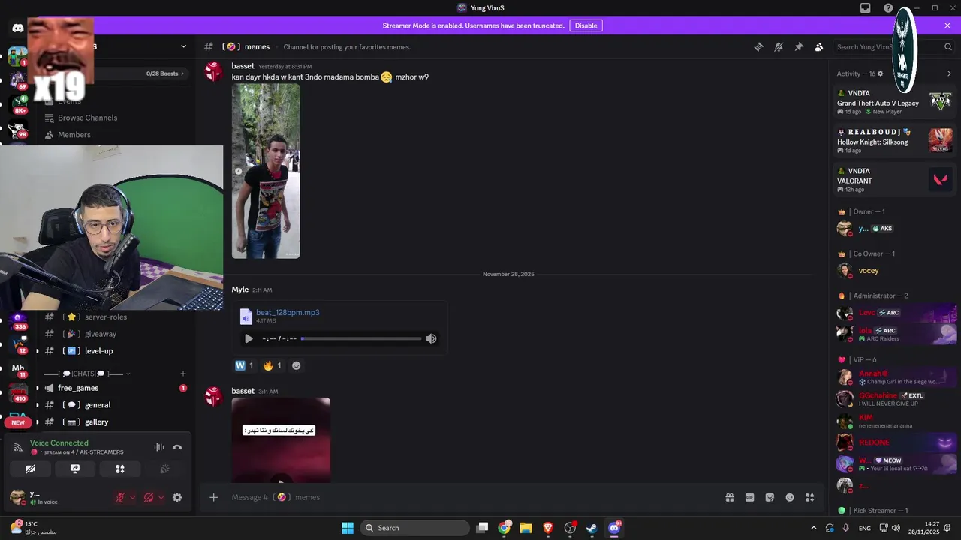Screen dimensions: 961x540
Task: Start an activity in voice panel
Action: pyautogui.click(x=119, y=469)
